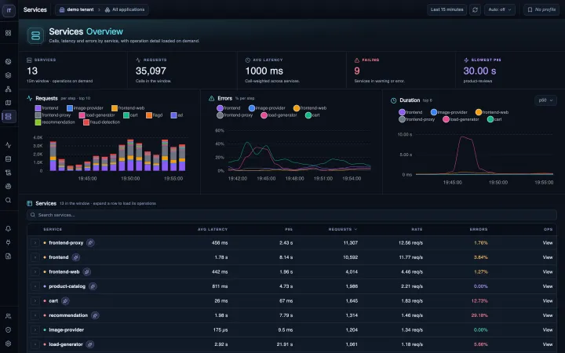
Task: Click View for the image-provider row
Action: point(548,329)
